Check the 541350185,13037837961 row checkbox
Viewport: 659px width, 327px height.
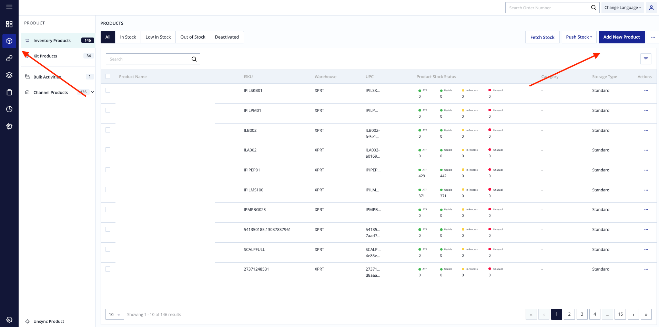[x=108, y=229]
